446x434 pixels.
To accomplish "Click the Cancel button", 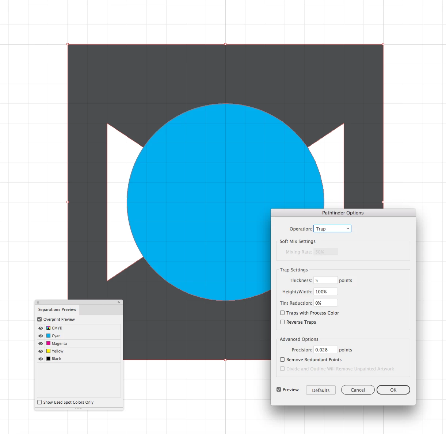I will click(x=358, y=390).
